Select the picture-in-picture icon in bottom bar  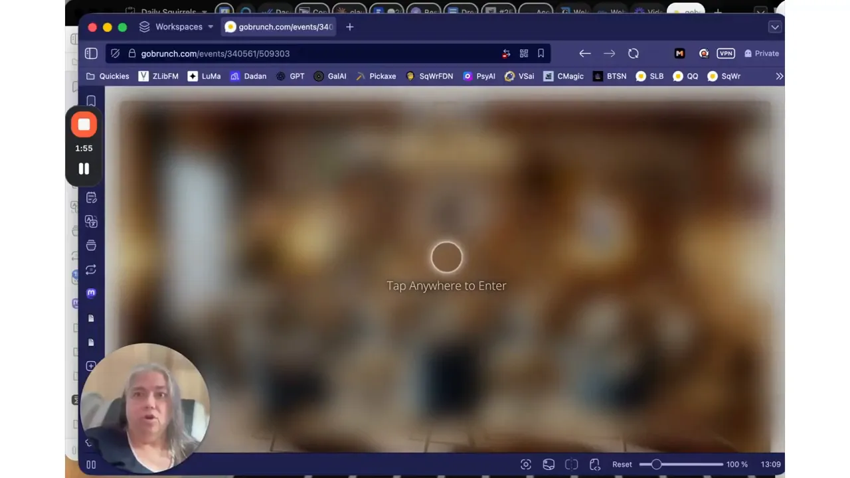coord(549,464)
